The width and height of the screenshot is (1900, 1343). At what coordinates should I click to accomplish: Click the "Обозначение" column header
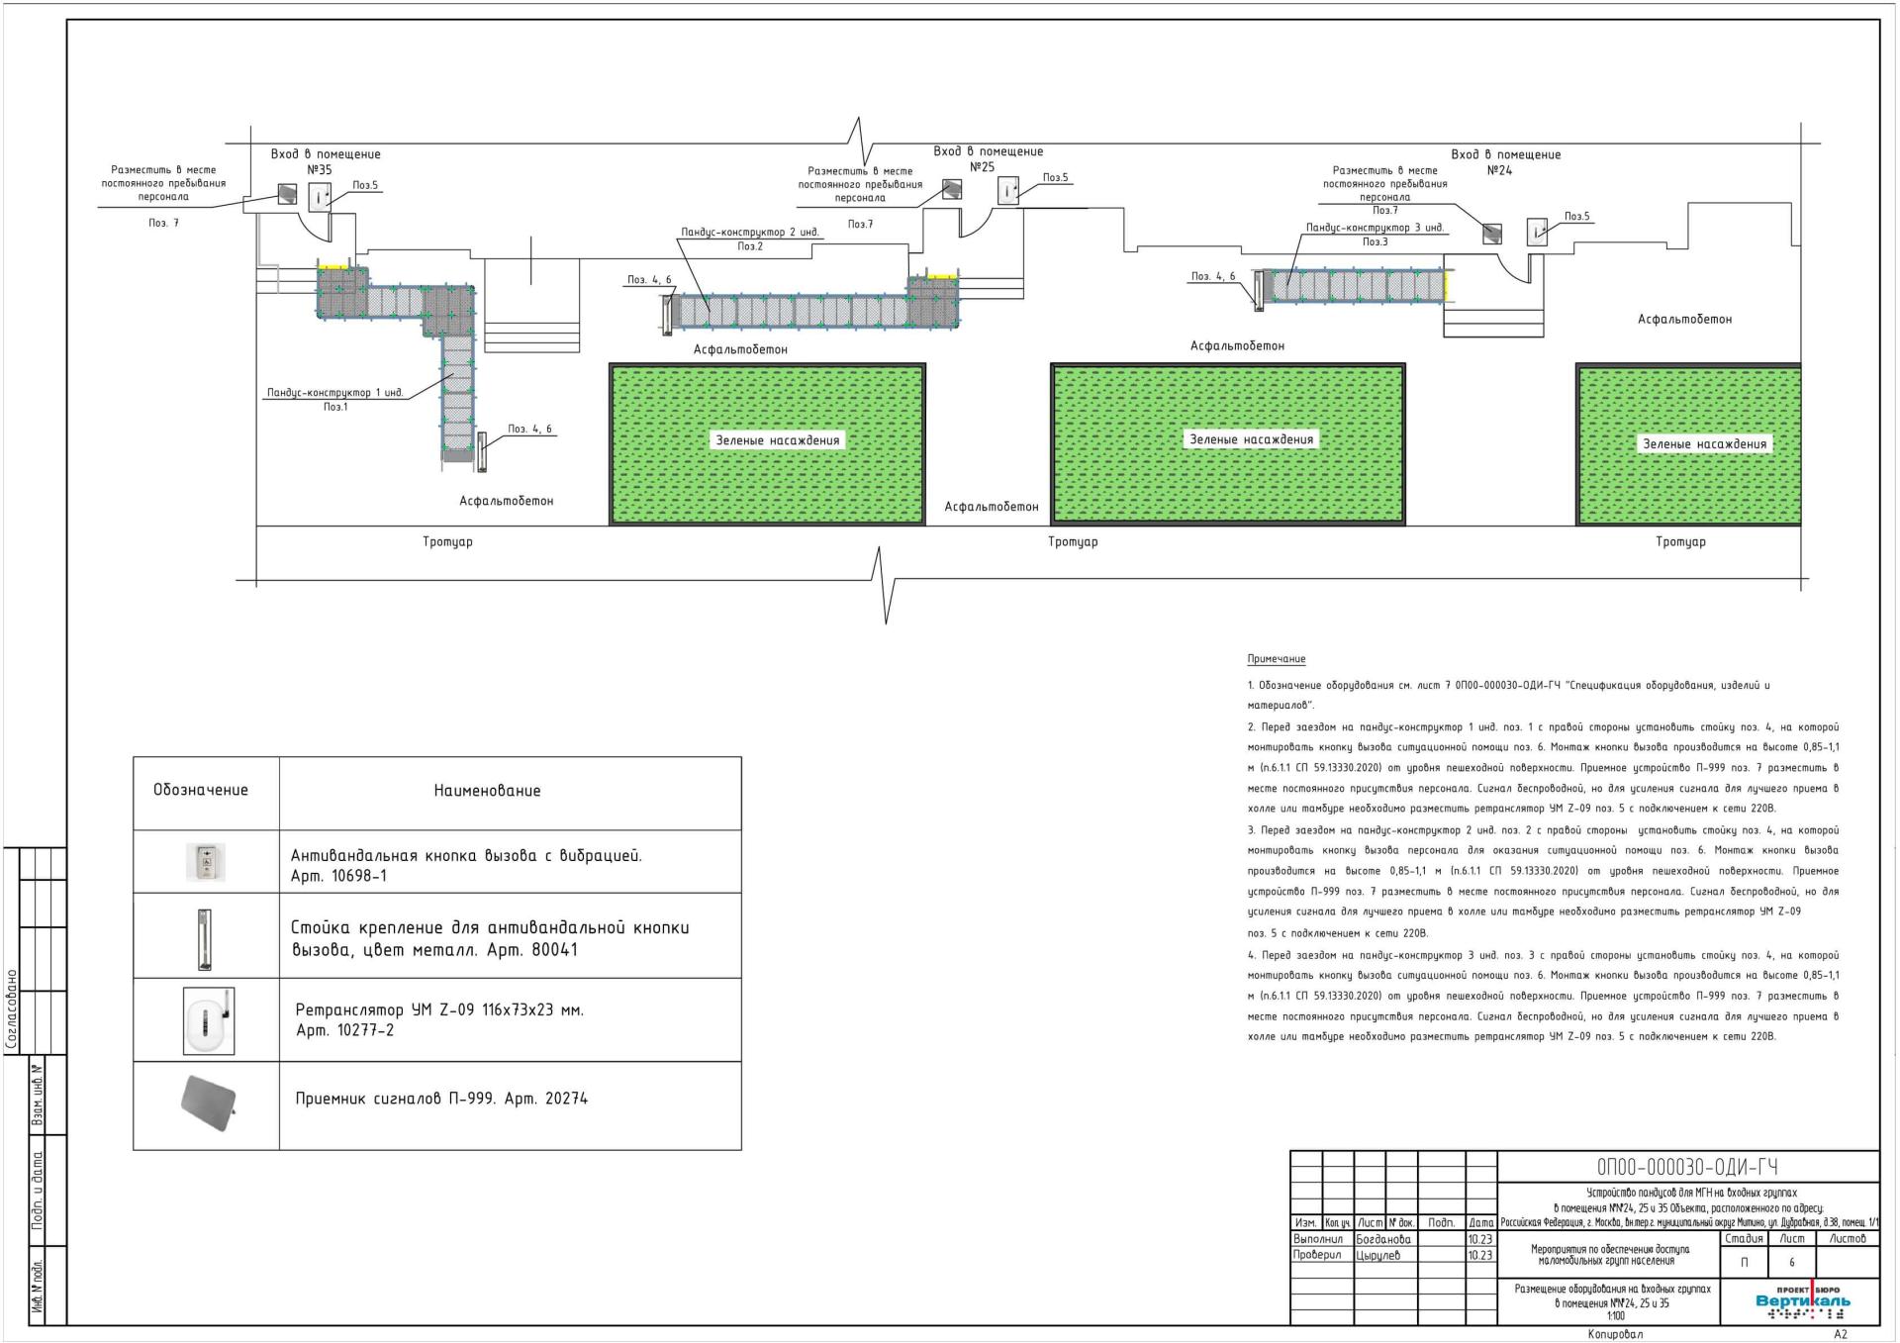click(201, 790)
